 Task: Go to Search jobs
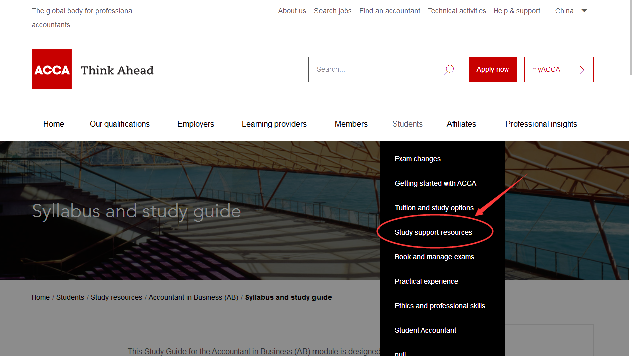pyautogui.click(x=333, y=11)
